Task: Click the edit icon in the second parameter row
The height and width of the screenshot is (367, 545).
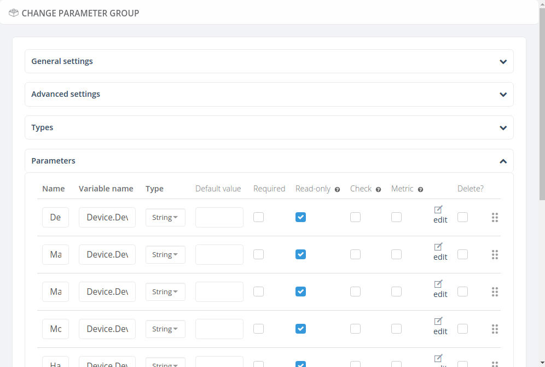Action: pyautogui.click(x=439, y=247)
